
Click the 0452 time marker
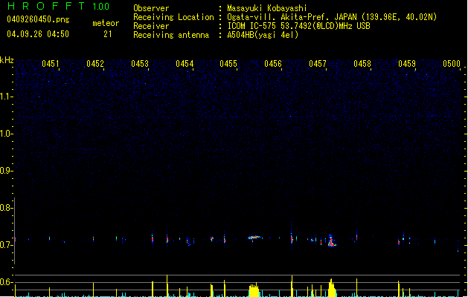(95, 64)
